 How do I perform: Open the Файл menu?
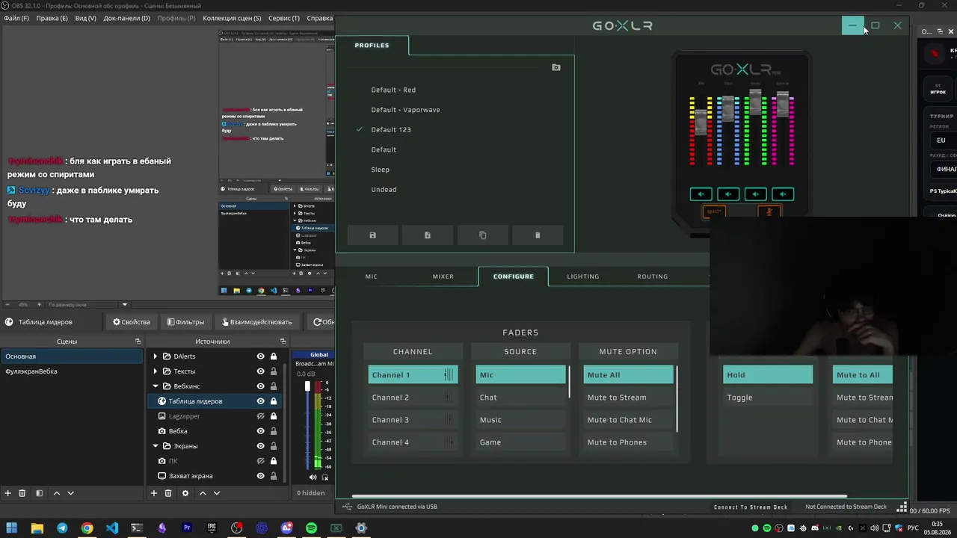pos(16,18)
